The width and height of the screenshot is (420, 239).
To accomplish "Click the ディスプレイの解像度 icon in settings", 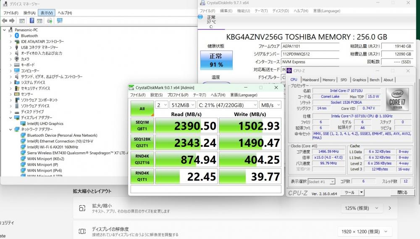I will click(x=82, y=231).
